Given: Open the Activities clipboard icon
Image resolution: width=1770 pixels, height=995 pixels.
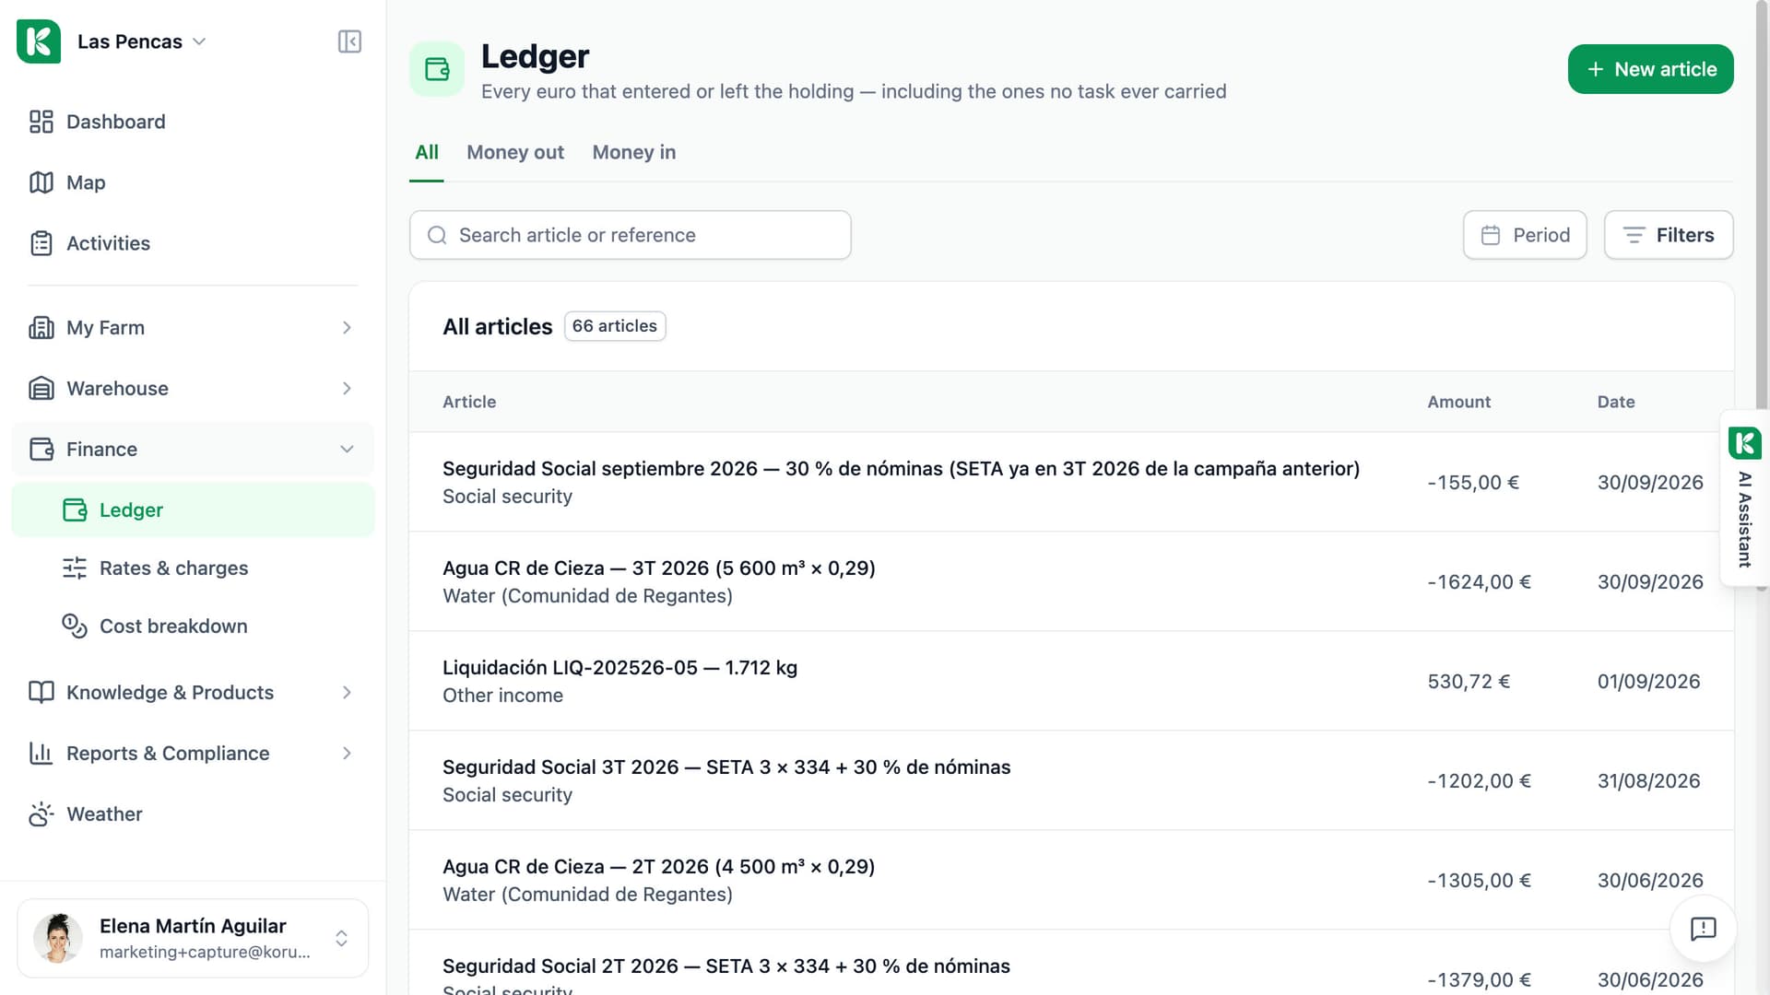Looking at the screenshot, I should 41,243.
